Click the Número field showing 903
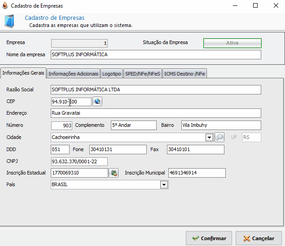This screenshot has width=285, height=246. click(61, 125)
